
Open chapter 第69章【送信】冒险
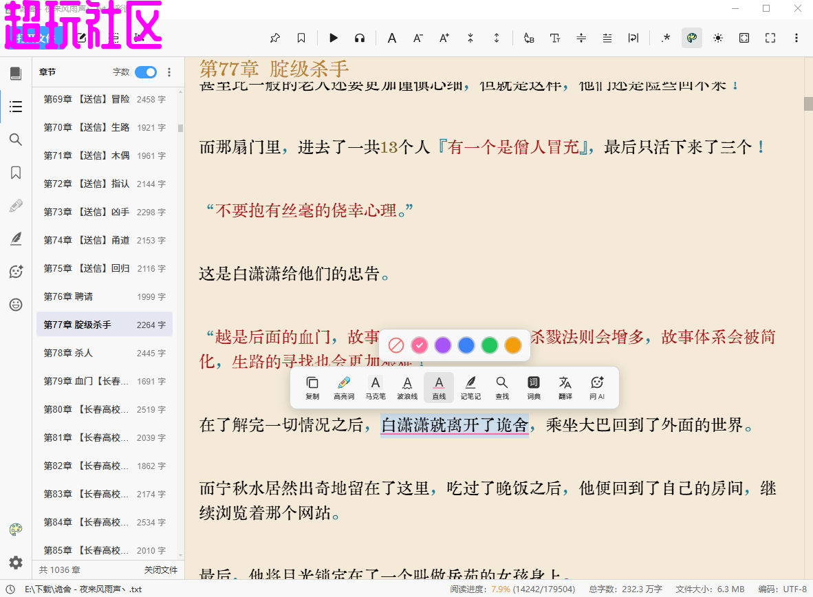(105, 99)
